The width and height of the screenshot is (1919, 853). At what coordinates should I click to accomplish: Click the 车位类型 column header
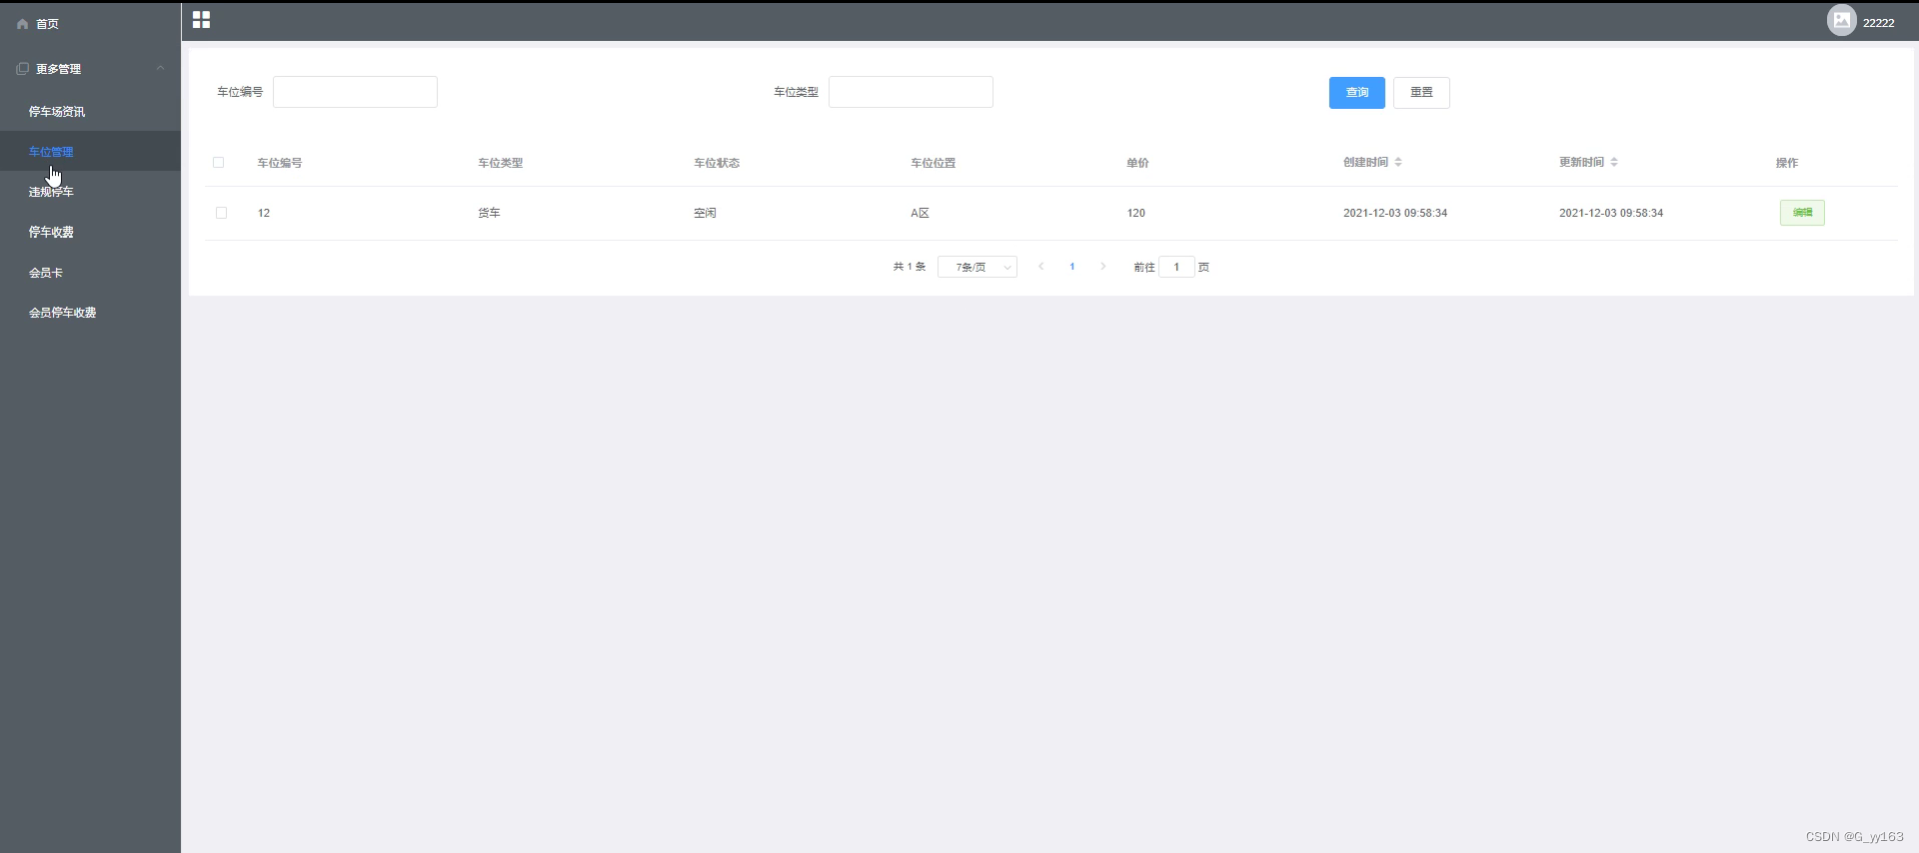tap(500, 163)
